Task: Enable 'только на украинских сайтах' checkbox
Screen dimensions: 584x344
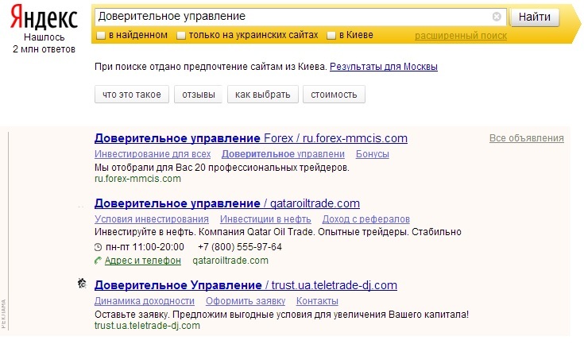Action: [181, 36]
